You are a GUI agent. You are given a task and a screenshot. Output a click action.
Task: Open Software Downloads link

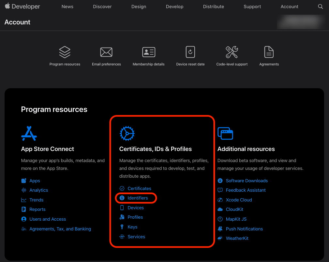pos(247,181)
